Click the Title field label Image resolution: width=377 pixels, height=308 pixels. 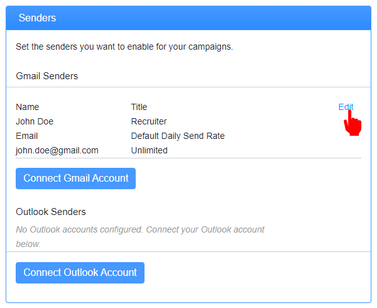pyautogui.click(x=139, y=107)
